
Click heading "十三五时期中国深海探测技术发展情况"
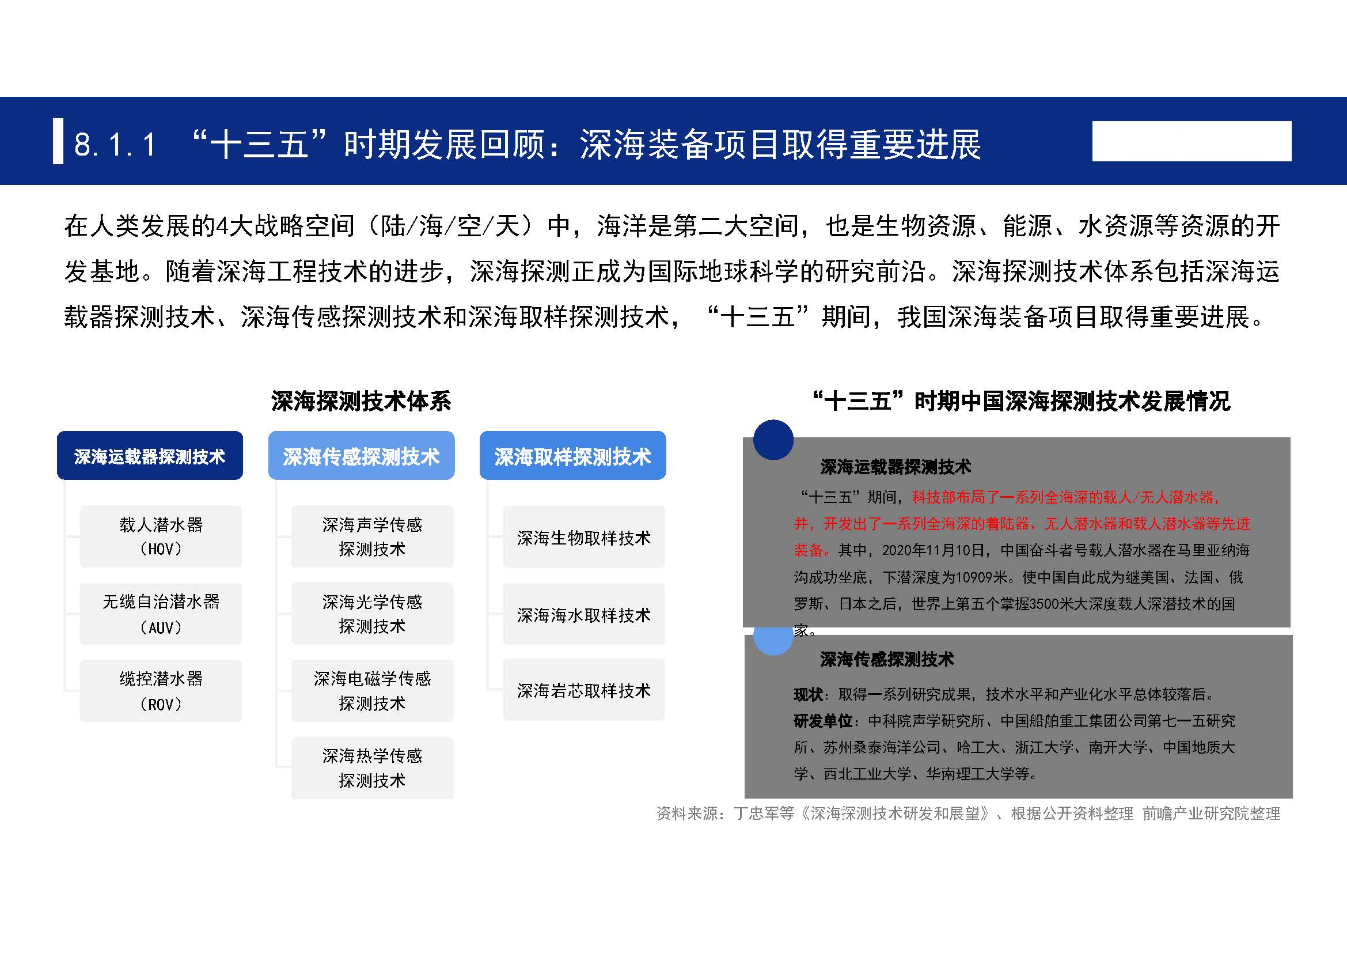coord(1021,402)
